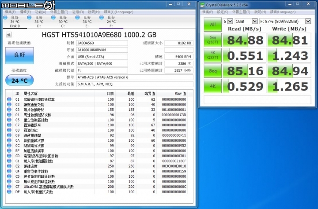The width and height of the screenshot is (318, 209).
Task: Click status icon for attribute BF row
Action: coord(9,150)
